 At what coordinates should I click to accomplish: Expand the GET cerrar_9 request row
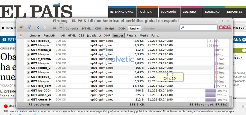[x=28, y=100]
